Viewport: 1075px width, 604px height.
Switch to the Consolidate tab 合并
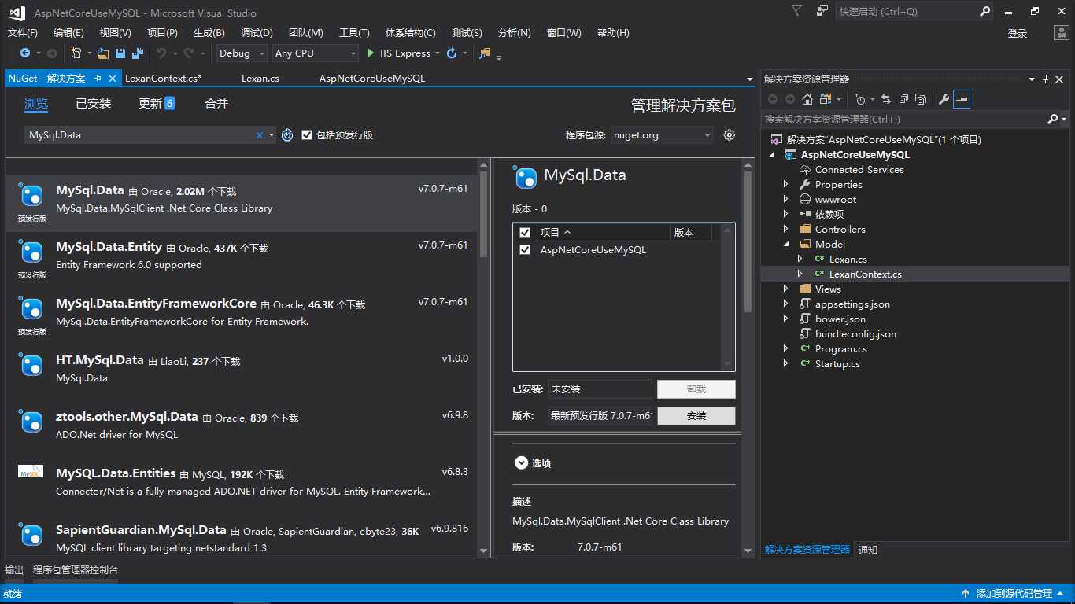point(216,104)
